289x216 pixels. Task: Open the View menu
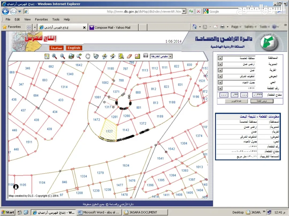(x=27, y=19)
